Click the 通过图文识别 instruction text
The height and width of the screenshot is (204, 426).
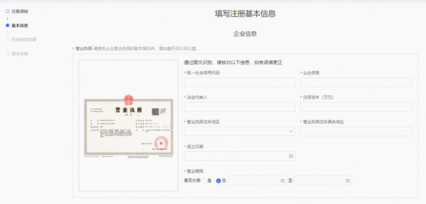point(233,63)
